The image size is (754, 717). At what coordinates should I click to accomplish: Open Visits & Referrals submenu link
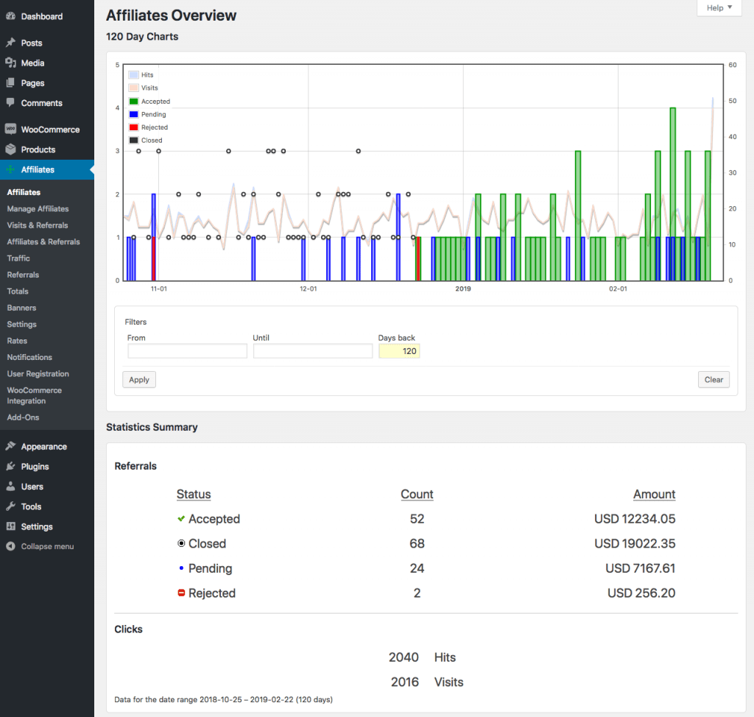[x=38, y=225]
